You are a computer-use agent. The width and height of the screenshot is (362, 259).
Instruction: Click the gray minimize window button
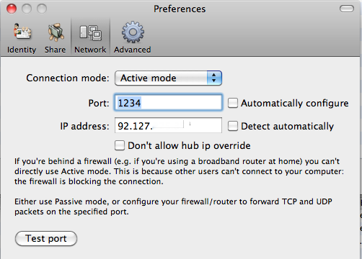27,9
